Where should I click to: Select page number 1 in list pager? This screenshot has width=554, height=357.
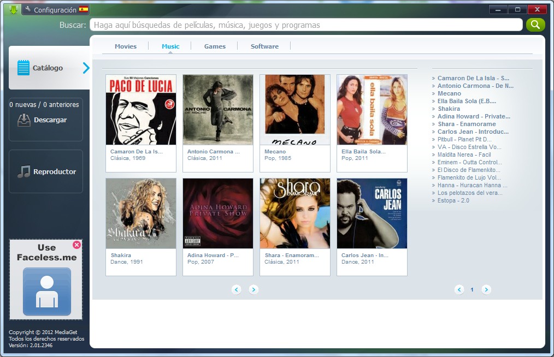pyautogui.click(x=472, y=289)
